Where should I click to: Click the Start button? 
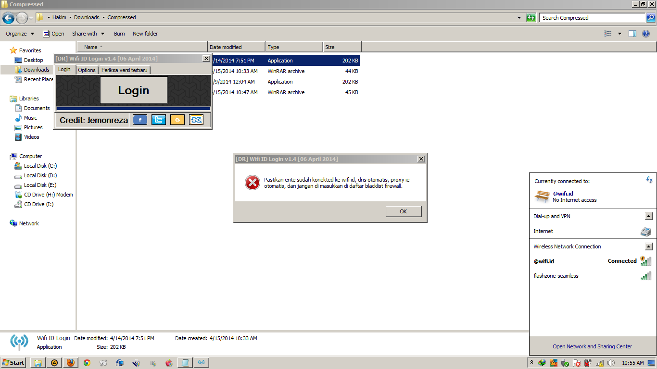coord(13,363)
